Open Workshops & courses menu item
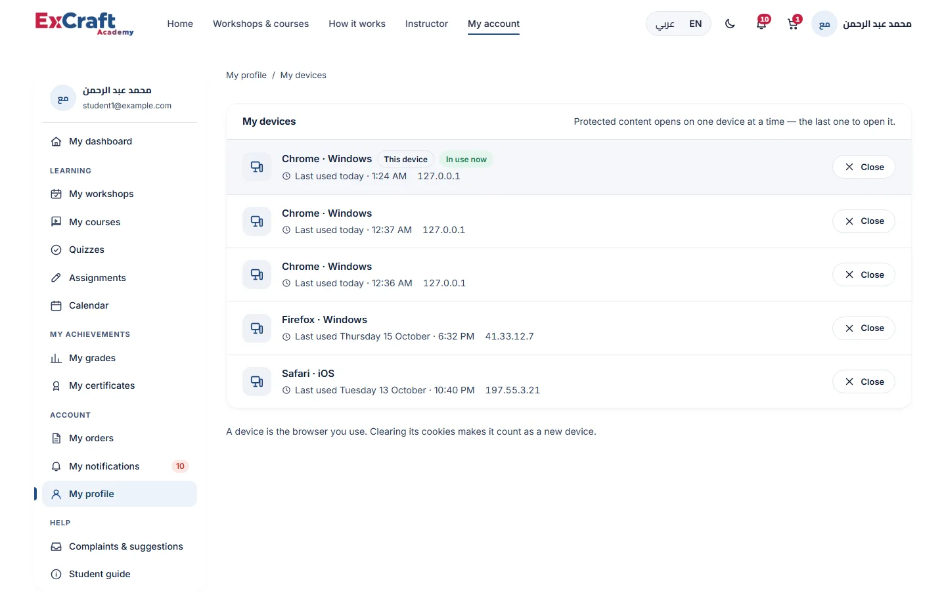 coord(261,24)
